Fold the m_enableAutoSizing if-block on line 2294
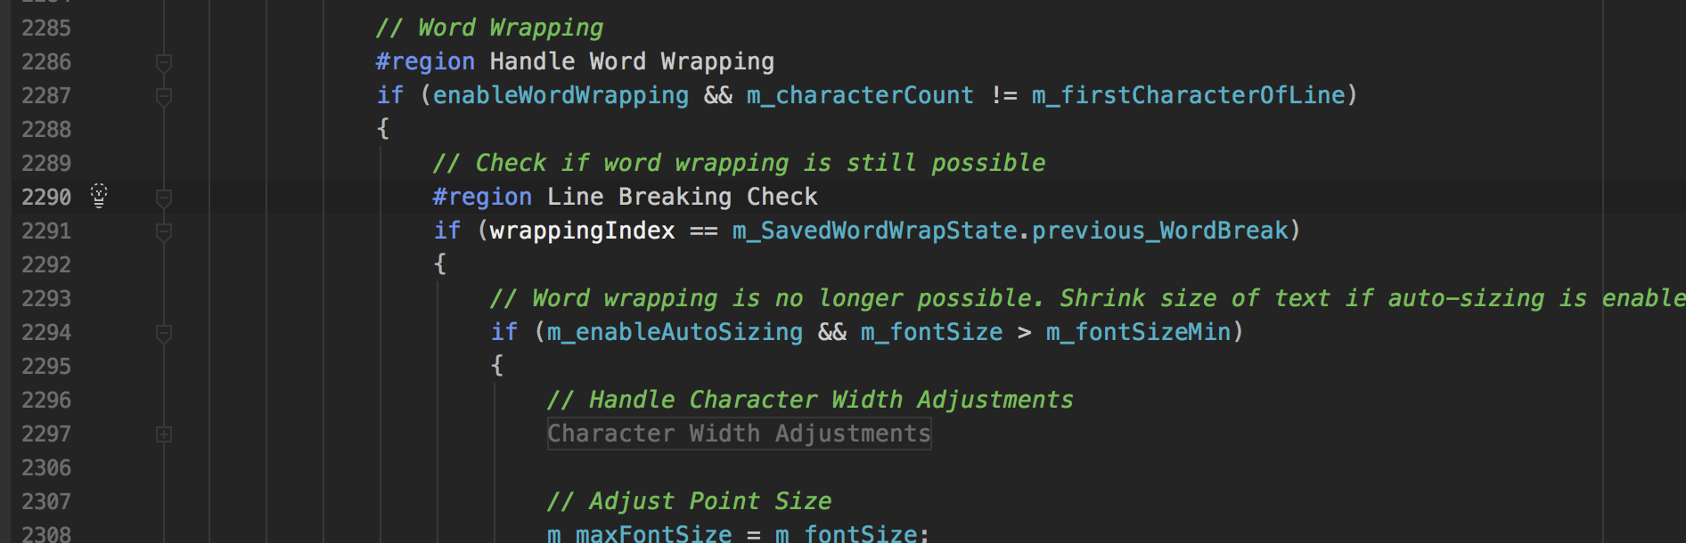Screen dimensions: 1686x543 164,333
